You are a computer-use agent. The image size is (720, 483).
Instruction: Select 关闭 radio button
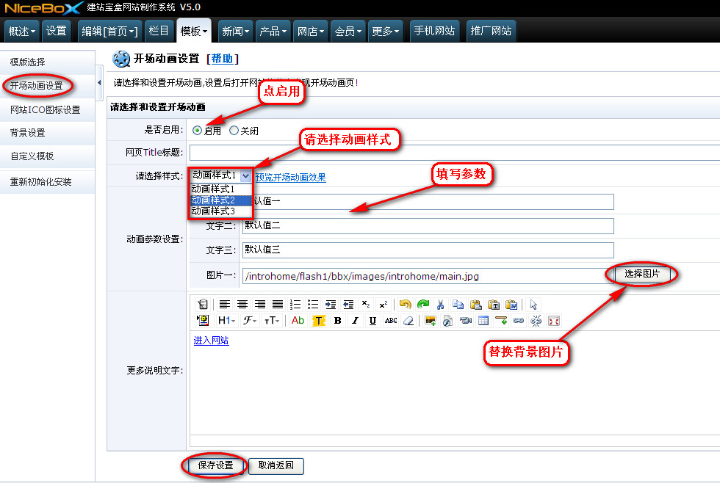(234, 131)
